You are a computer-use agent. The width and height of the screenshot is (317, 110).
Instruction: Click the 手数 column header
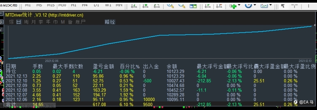pyautogui.click(x=38, y=66)
